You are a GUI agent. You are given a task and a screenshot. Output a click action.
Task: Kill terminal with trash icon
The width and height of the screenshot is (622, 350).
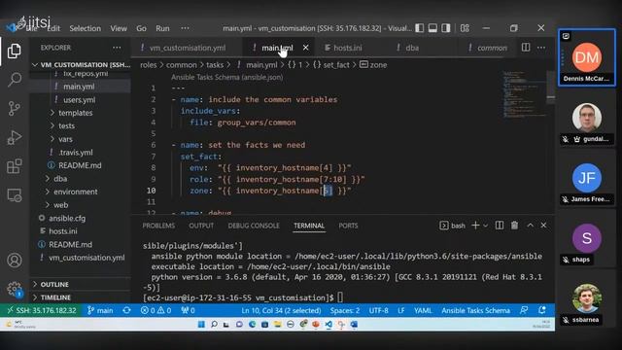click(x=514, y=226)
